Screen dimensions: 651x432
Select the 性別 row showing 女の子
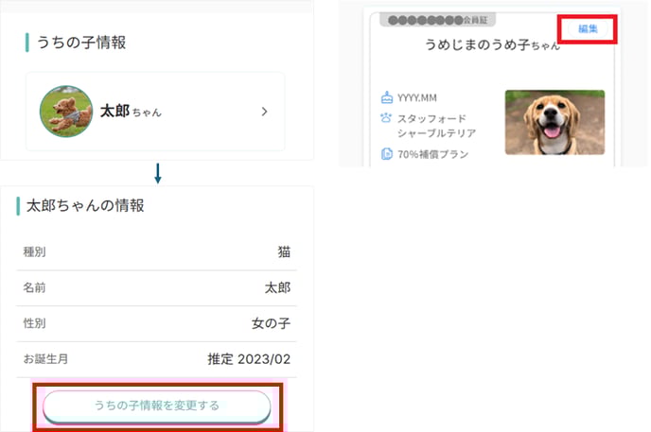tap(156, 323)
